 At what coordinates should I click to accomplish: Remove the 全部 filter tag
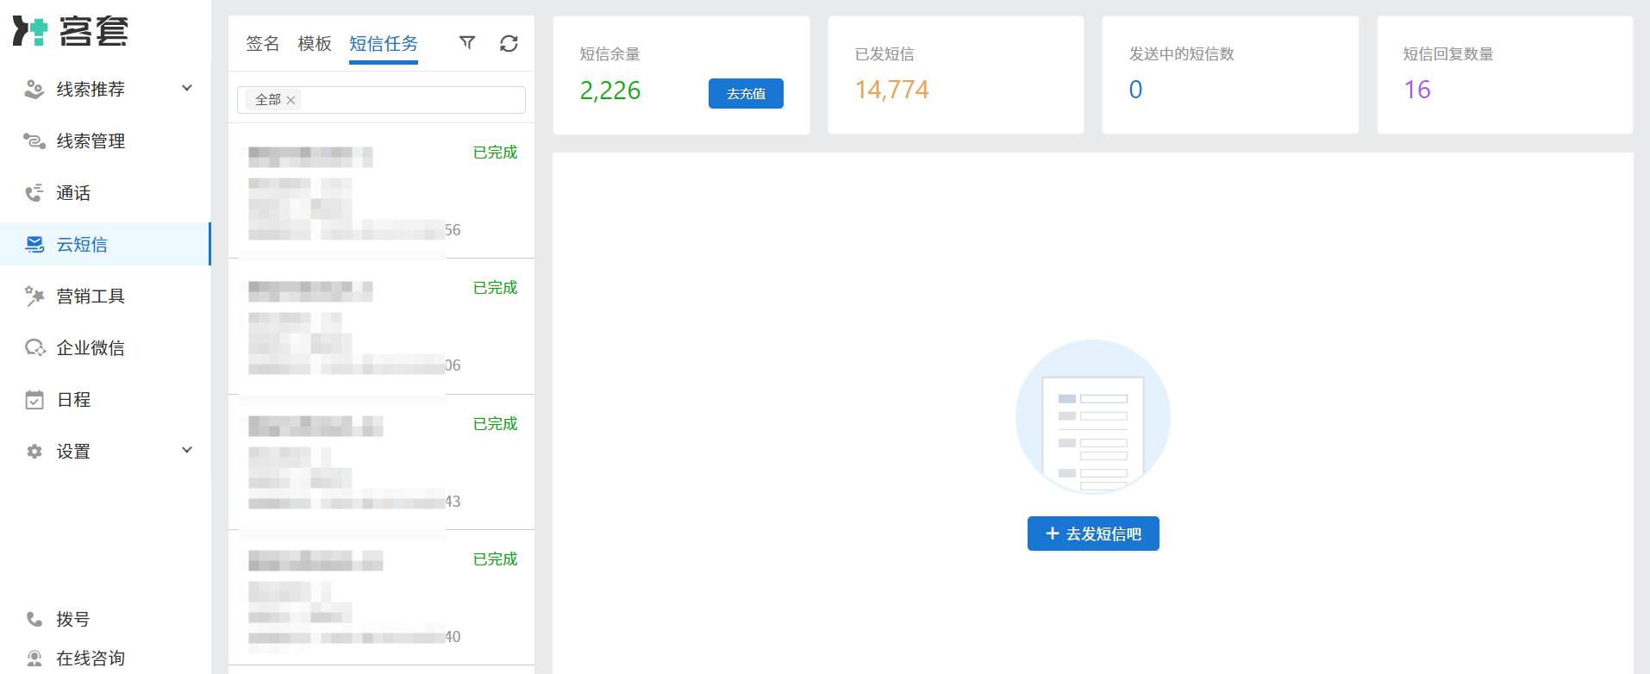(291, 100)
